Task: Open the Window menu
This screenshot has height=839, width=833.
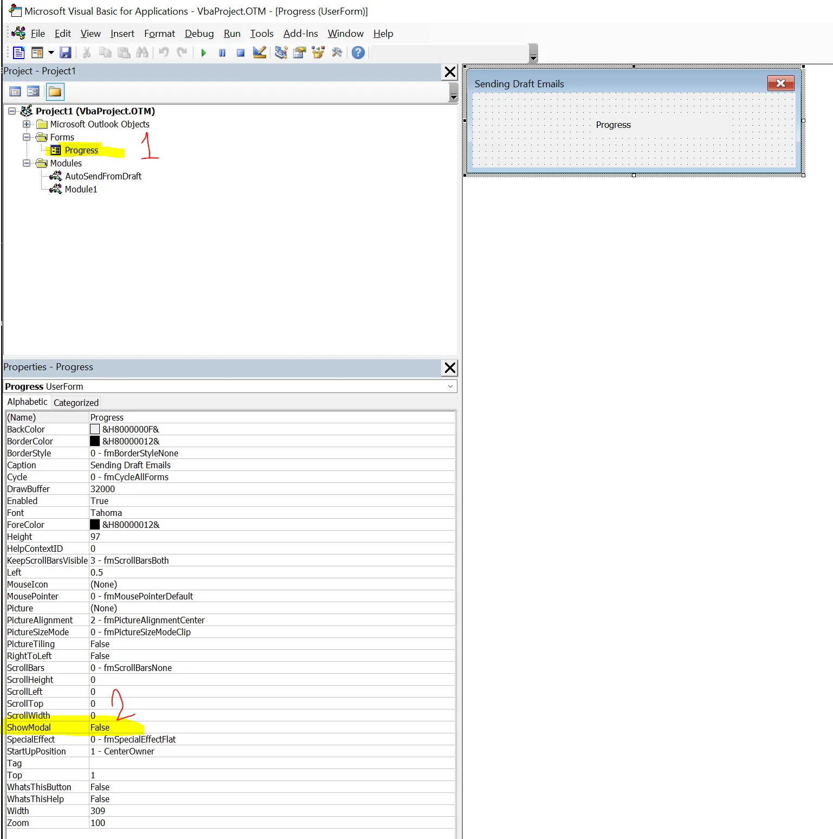Action: 346,34
